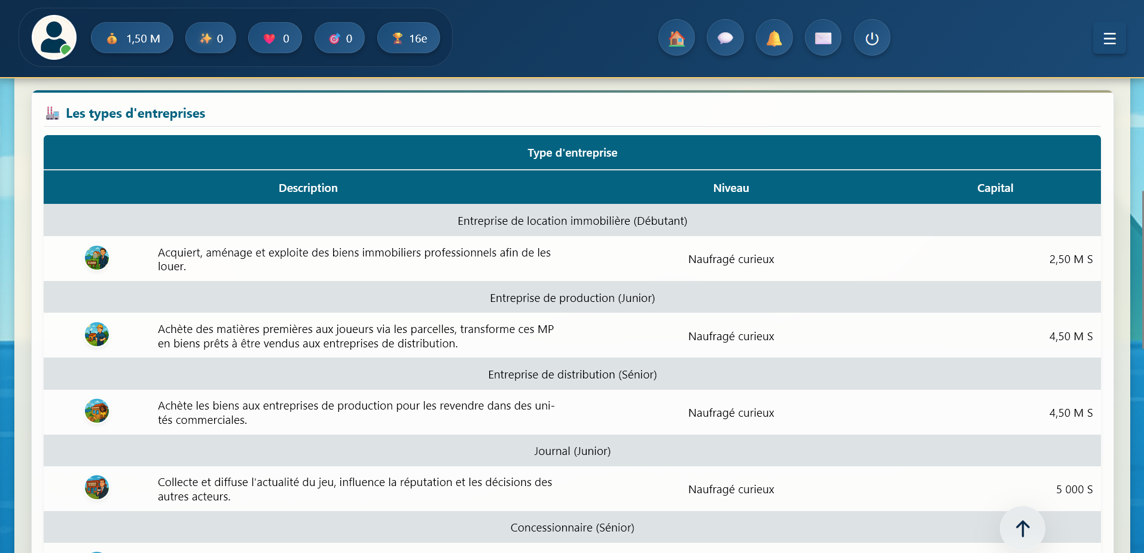Click the Niveau column header

point(731,188)
